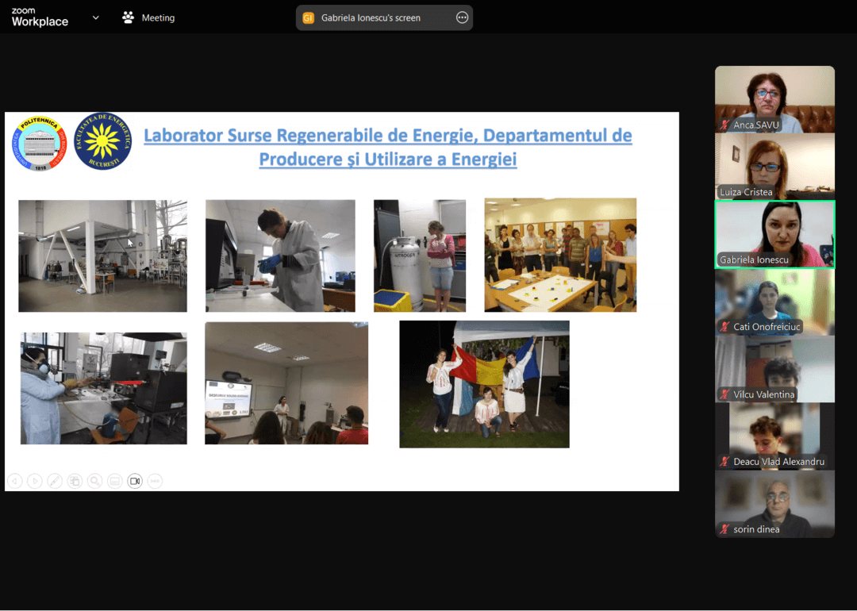The image size is (857, 611).
Task: Click the GI avatar badge icon
Action: (309, 17)
